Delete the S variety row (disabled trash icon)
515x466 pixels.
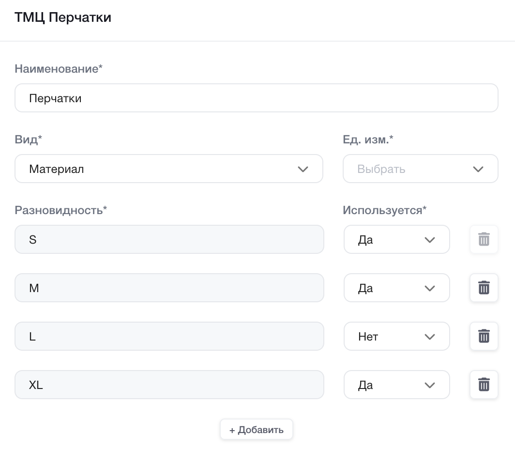(484, 239)
